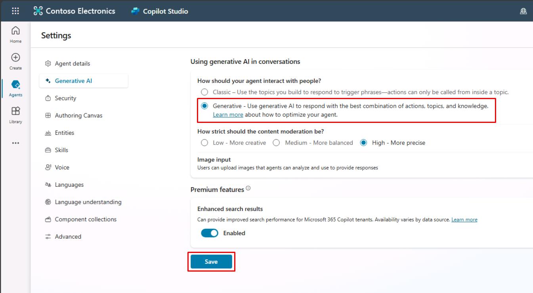Select the Generative interaction radio option
Screen dimensions: 533x293
click(x=204, y=106)
